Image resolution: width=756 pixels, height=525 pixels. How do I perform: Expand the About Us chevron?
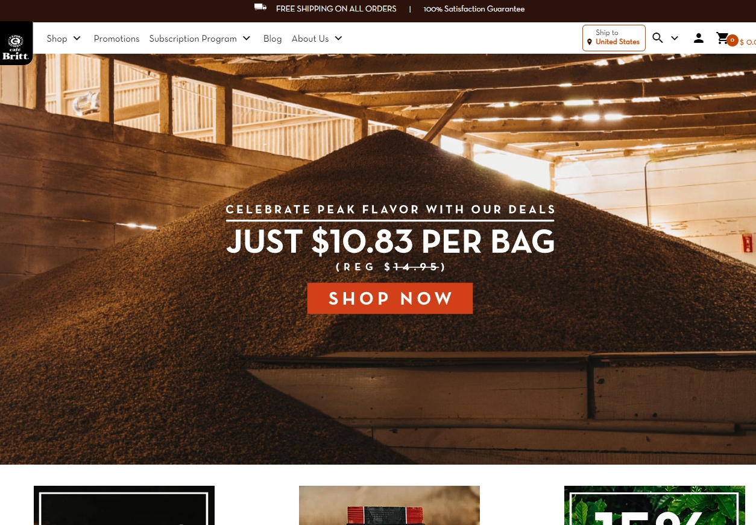(x=339, y=38)
